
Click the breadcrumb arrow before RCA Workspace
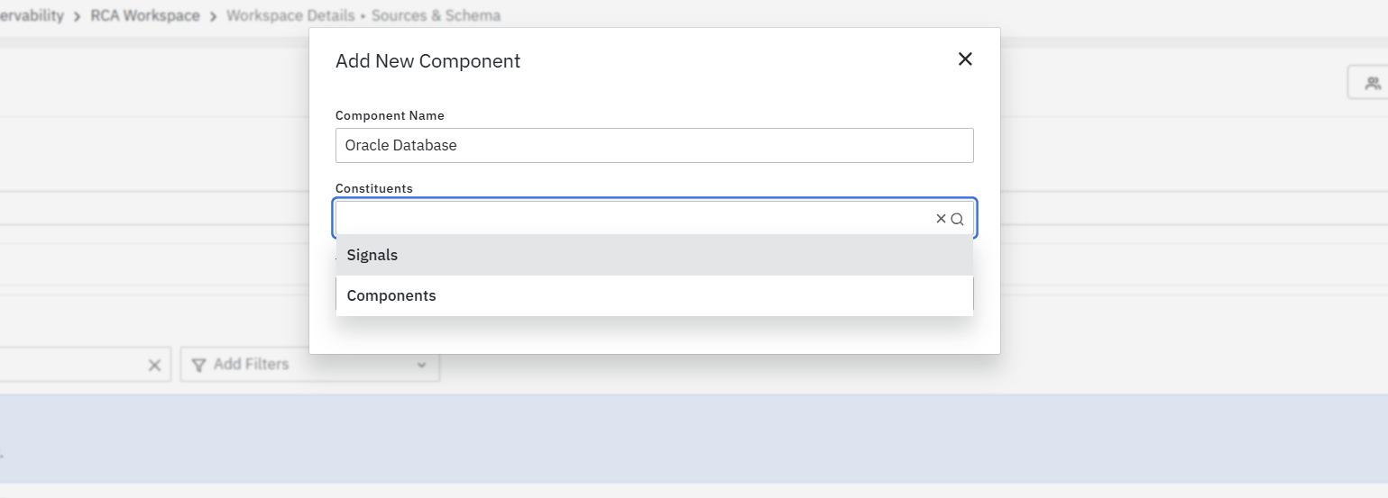click(78, 16)
